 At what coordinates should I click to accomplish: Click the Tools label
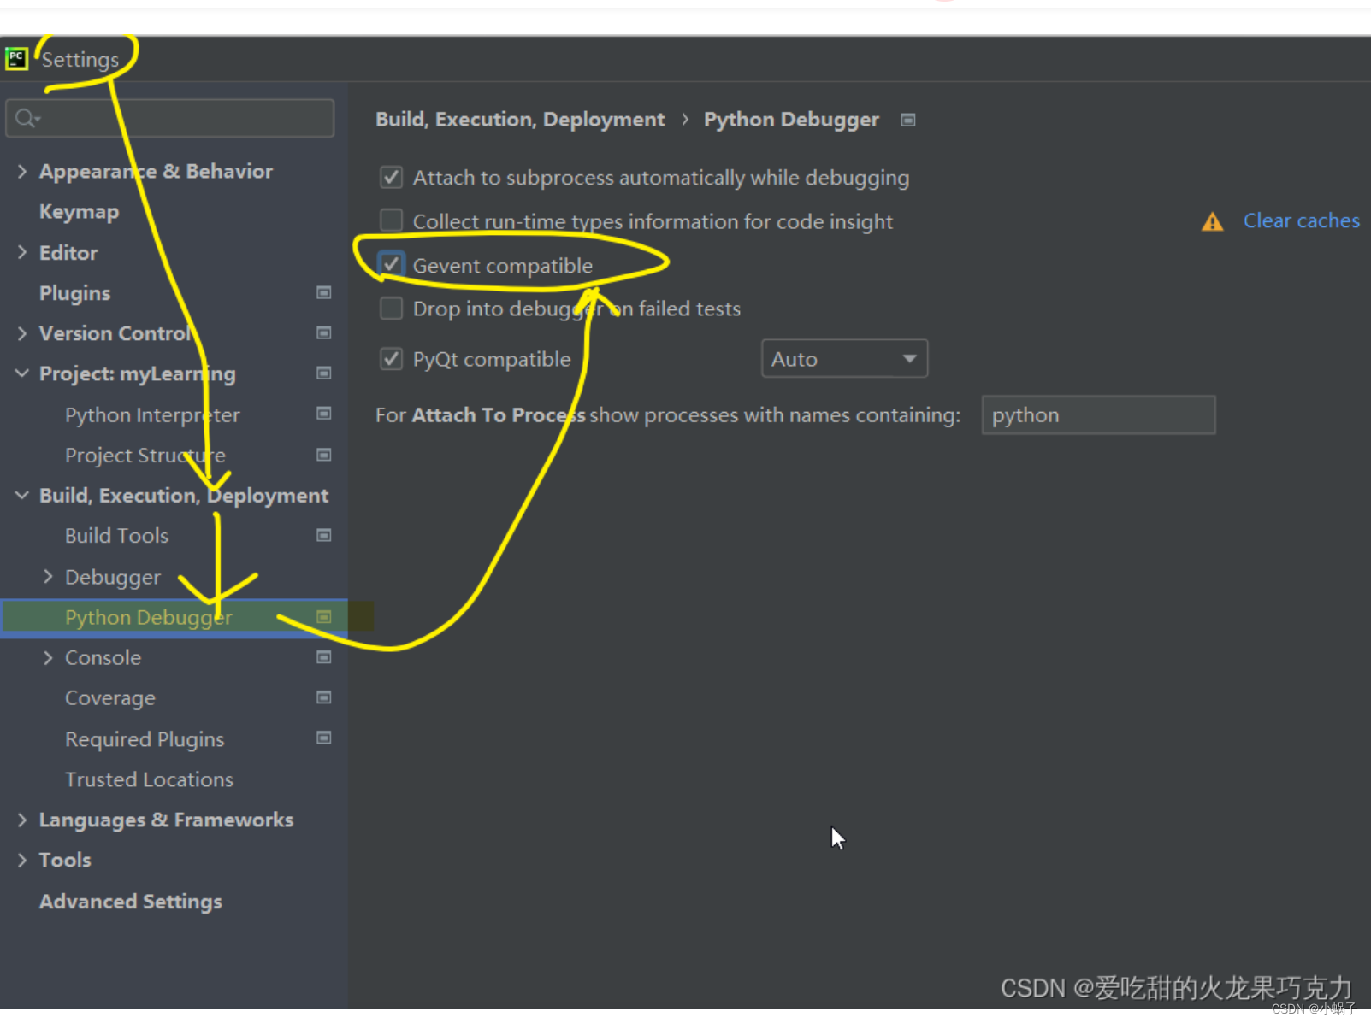(x=65, y=860)
